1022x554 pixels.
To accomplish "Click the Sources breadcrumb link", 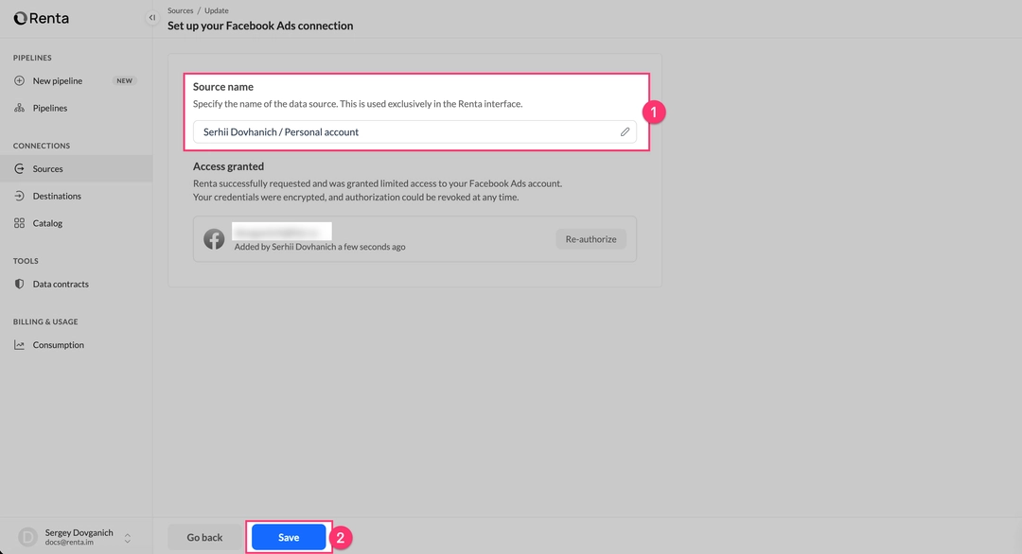I will pyautogui.click(x=180, y=11).
